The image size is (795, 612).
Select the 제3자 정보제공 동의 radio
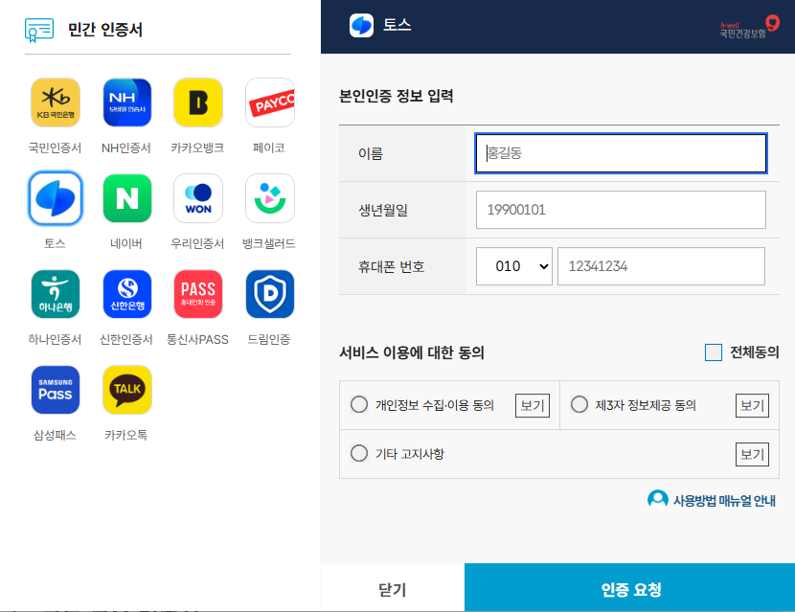pos(579,404)
